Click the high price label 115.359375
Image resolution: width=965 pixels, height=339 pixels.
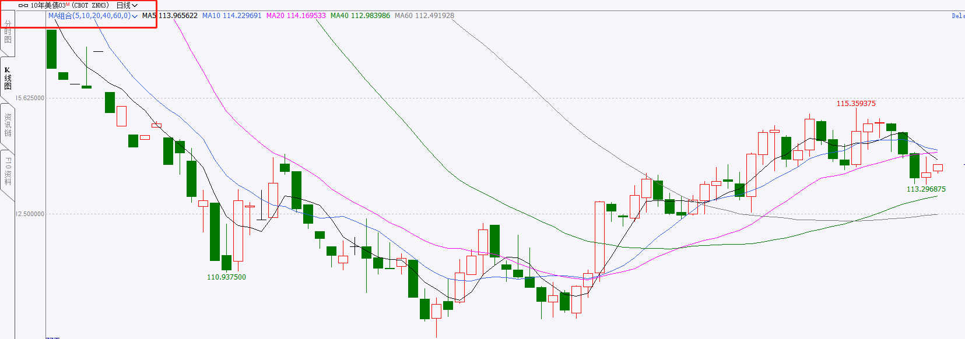tap(856, 104)
